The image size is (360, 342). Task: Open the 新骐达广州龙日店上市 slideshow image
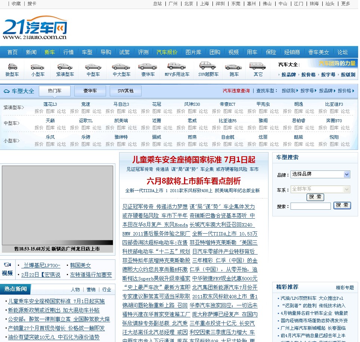pyautogui.click(x=58, y=205)
